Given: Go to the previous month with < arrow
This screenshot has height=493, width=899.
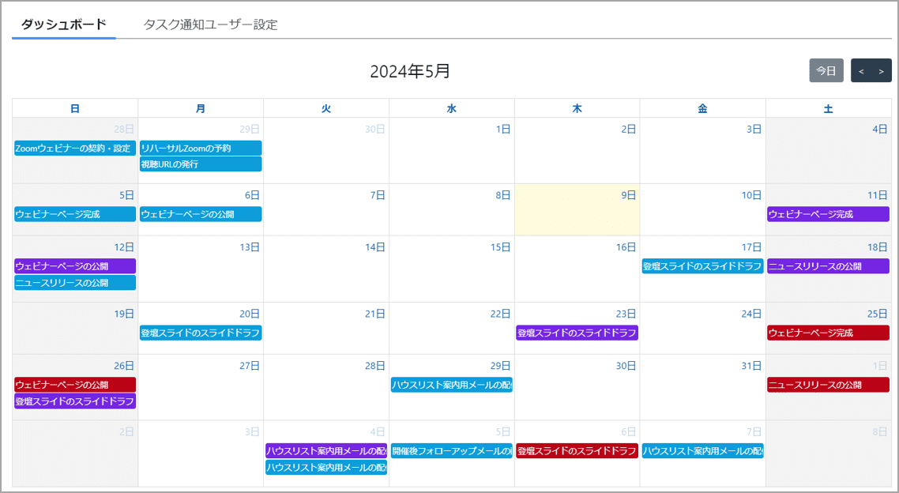Looking at the screenshot, I should (x=861, y=71).
